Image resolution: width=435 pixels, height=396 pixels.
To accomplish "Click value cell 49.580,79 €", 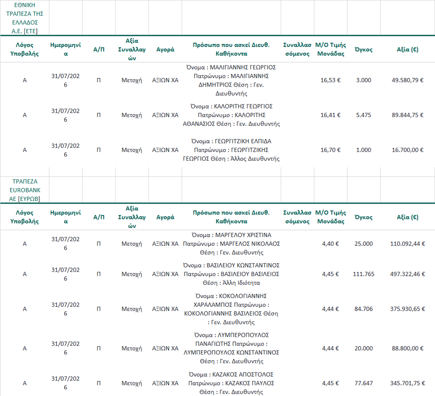I will tap(407, 80).
